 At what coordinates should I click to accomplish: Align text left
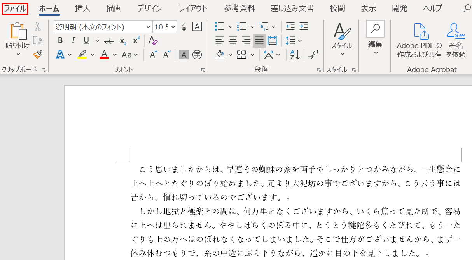[x=220, y=40]
